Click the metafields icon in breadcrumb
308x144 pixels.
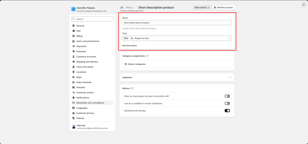122,8
